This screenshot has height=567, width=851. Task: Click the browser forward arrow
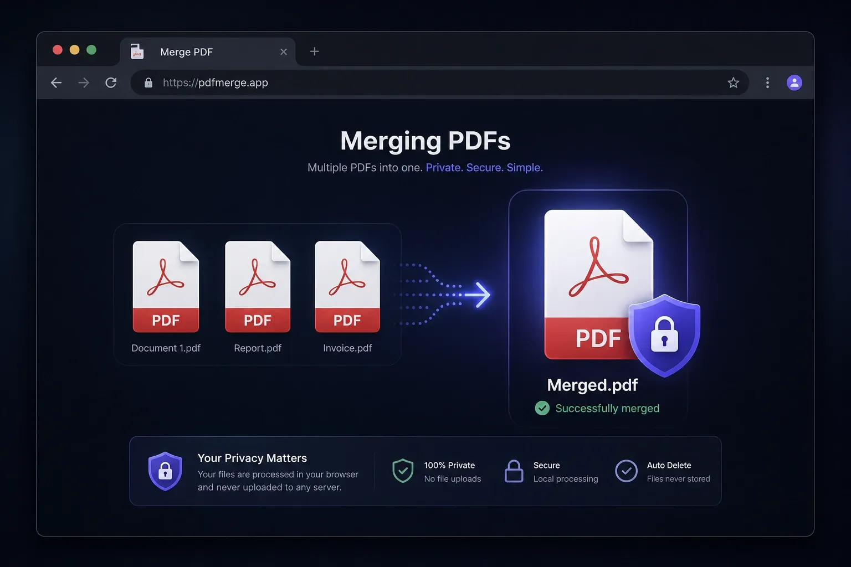coord(84,83)
